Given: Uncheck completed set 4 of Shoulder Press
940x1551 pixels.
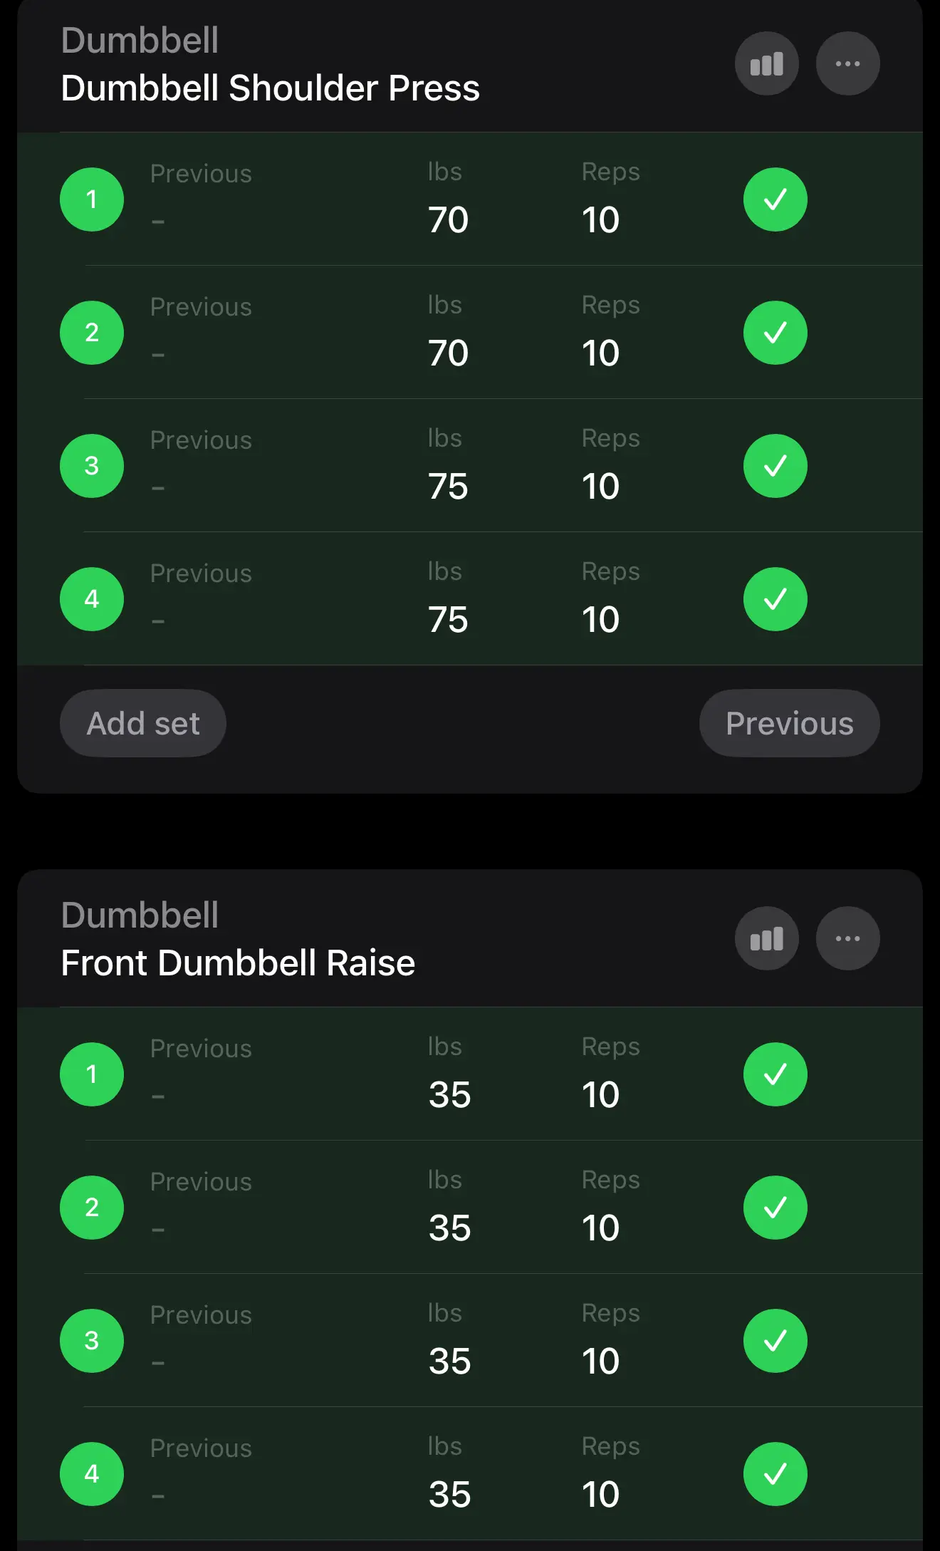Looking at the screenshot, I should (x=775, y=599).
